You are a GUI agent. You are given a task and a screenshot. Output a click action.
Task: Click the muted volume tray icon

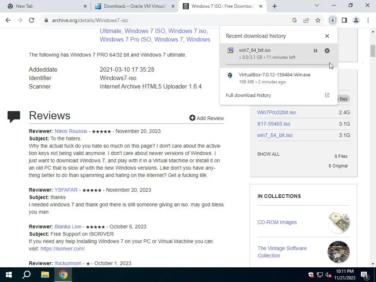[329, 275]
